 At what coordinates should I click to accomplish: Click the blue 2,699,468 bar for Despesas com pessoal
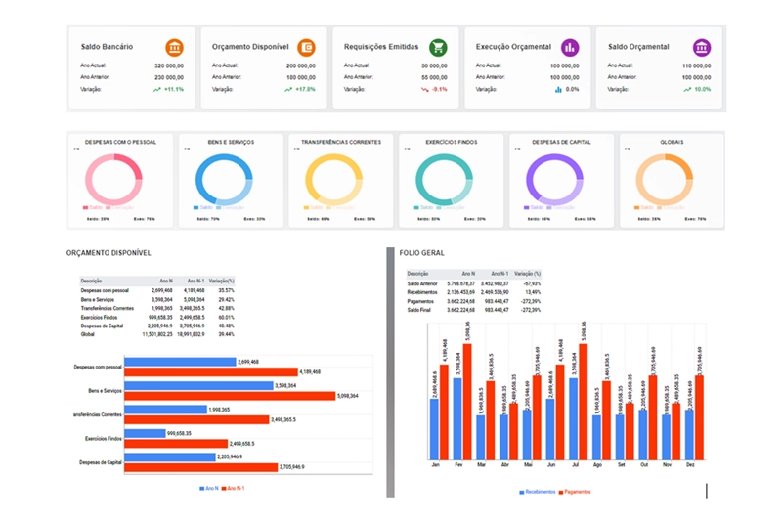tap(180, 362)
